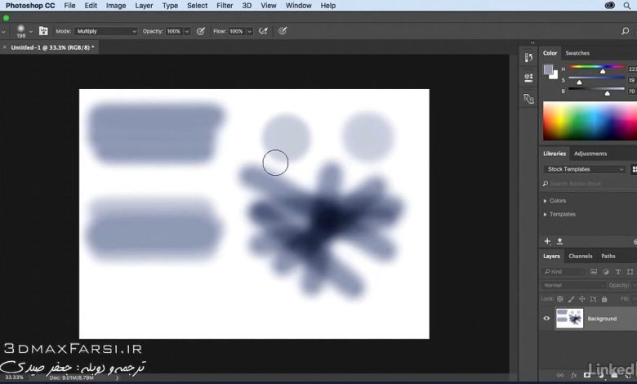Switch libraries to grid view icon
Viewport: 637px width, 384px height.
[x=634, y=169]
